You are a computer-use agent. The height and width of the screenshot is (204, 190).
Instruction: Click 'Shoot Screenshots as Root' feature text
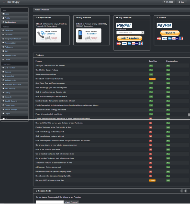[x=46, y=74]
